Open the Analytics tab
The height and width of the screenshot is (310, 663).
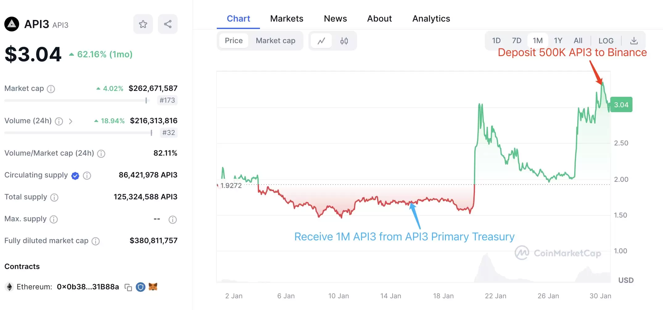pyautogui.click(x=431, y=19)
